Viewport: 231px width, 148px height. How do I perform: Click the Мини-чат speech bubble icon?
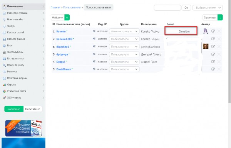tap(4, 72)
